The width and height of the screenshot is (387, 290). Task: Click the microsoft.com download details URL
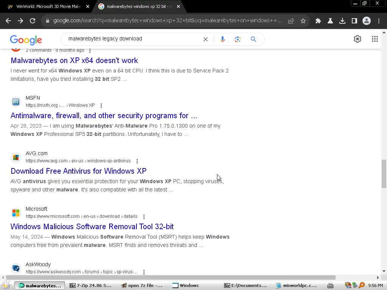(82, 216)
